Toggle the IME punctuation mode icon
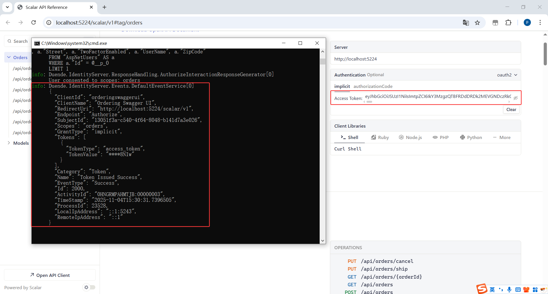548x294 pixels. (x=501, y=290)
